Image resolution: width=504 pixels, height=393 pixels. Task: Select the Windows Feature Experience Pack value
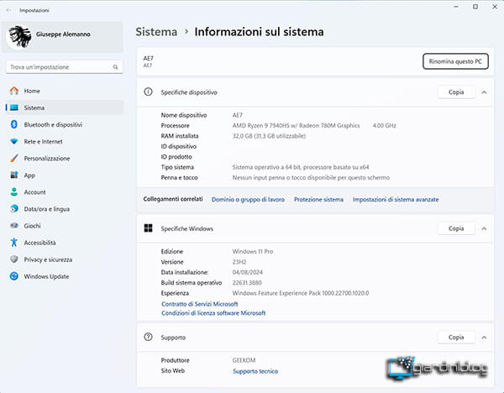[x=301, y=293]
